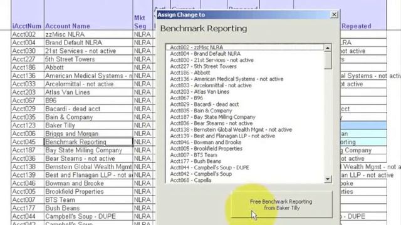This screenshot has height=225, width=401.
Task: Select Acct067 - B96 in the list
Action: (245, 98)
